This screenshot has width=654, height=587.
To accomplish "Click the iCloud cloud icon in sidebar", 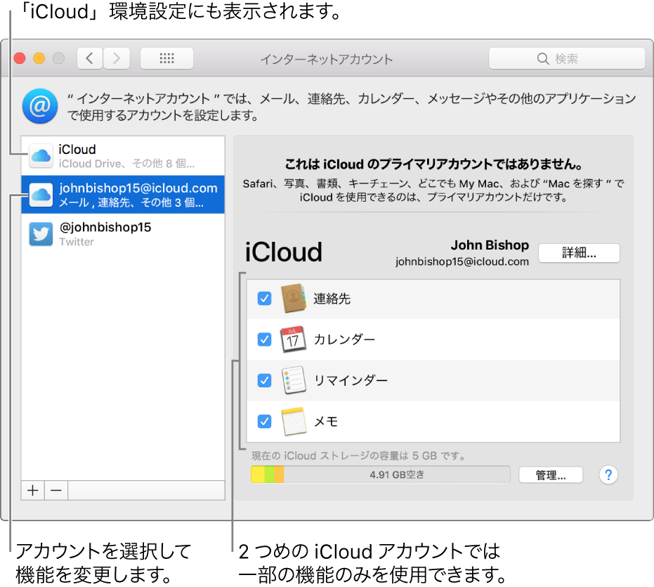I will (x=41, y=155).
